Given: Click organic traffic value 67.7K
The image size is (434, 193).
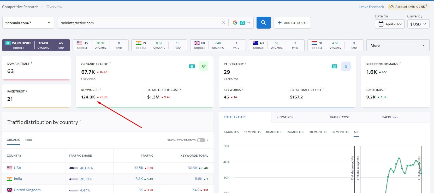Looking at the screenshot, I should click(88, 72).
